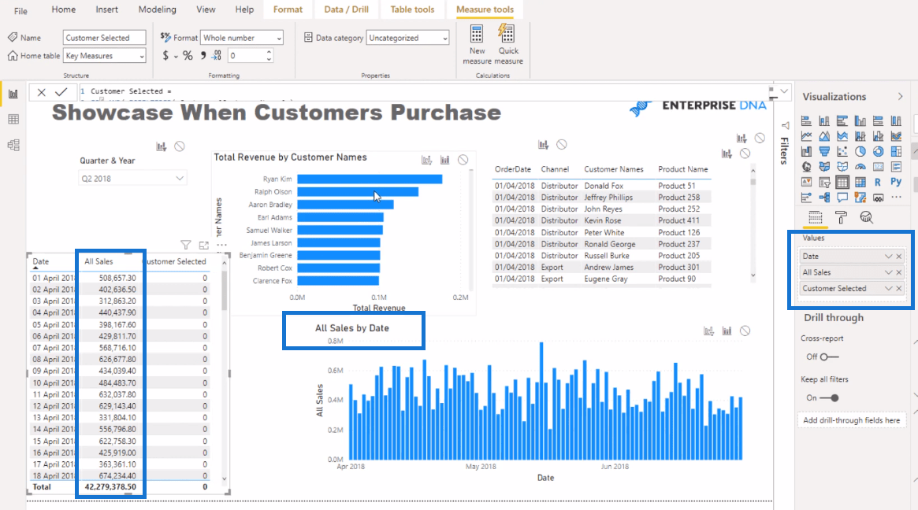The image size is (918, 510).
Task: Choose the R script visual
Action: [x=878, y=182]
